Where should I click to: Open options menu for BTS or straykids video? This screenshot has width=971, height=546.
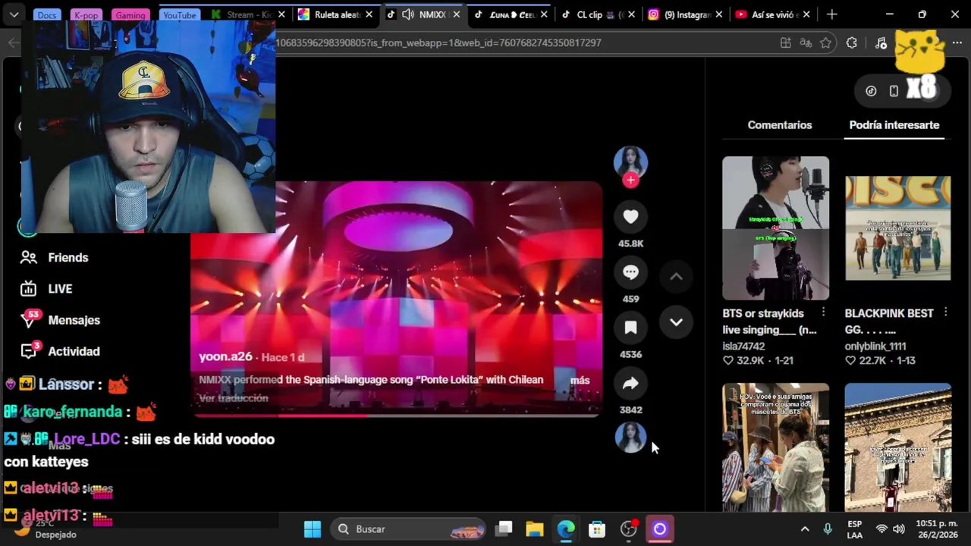point(823,312)
